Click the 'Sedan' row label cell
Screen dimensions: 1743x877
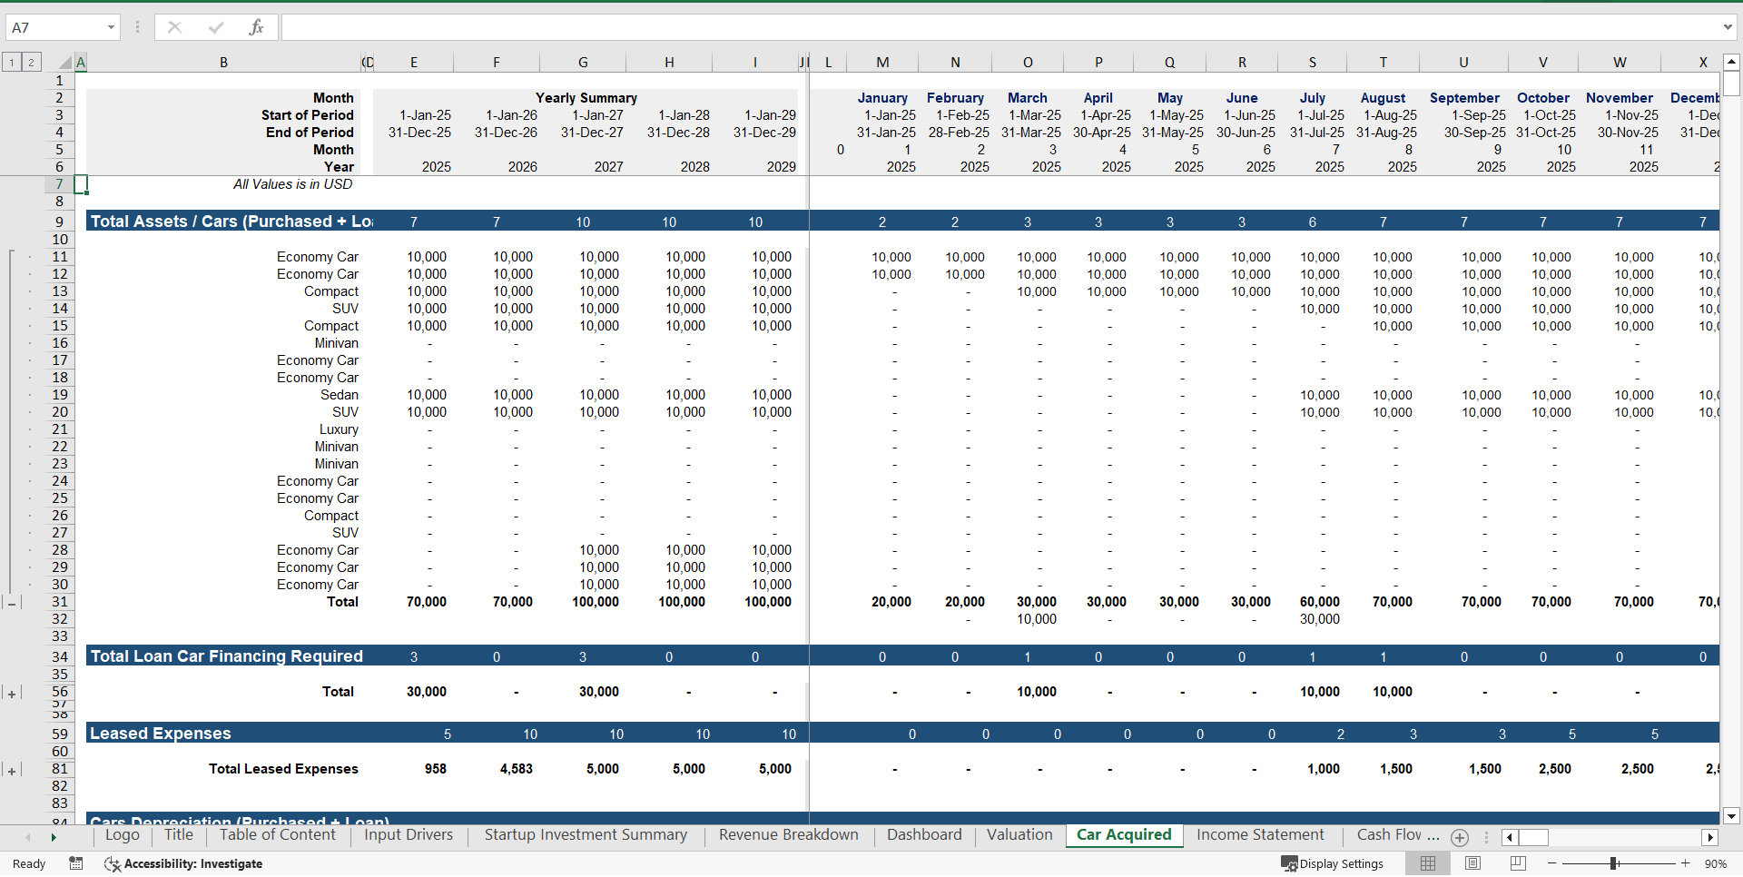coord(339,395)
